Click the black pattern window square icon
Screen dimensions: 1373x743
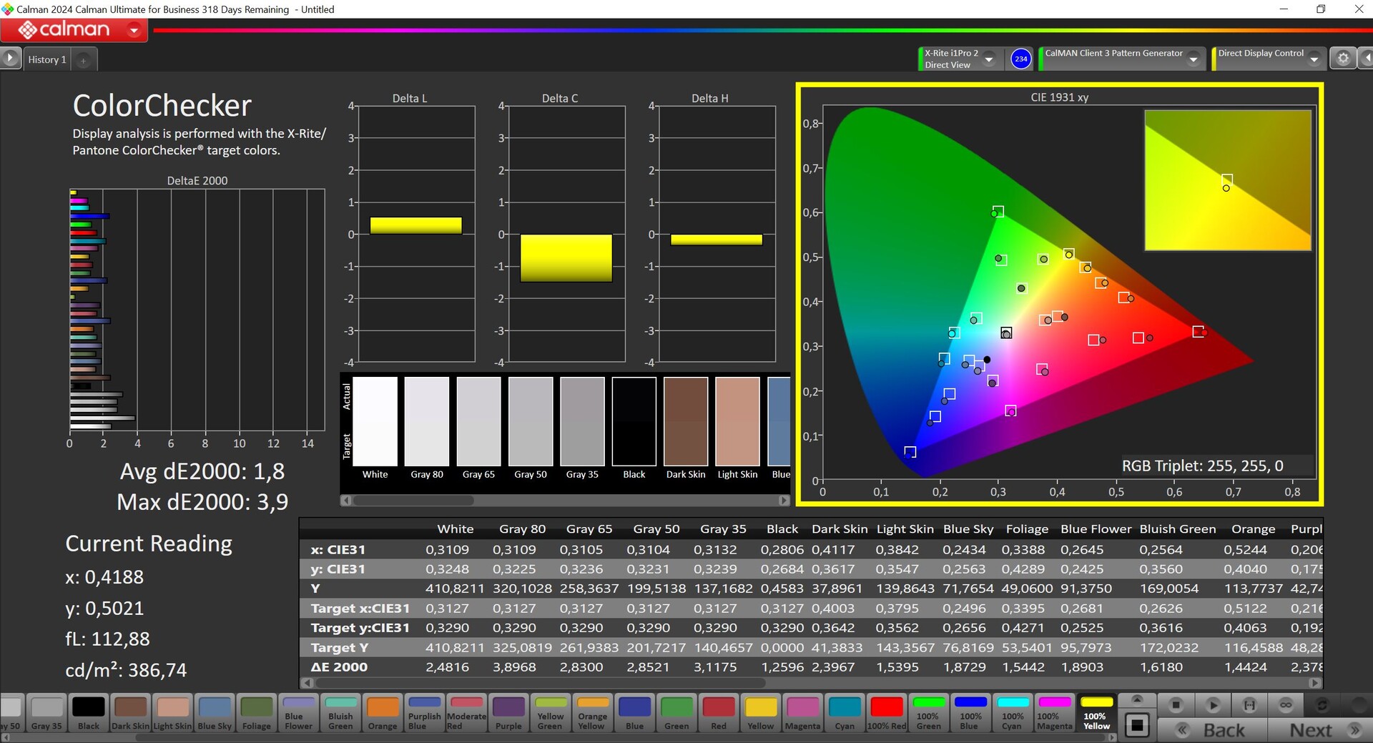tap(1137, 726)
